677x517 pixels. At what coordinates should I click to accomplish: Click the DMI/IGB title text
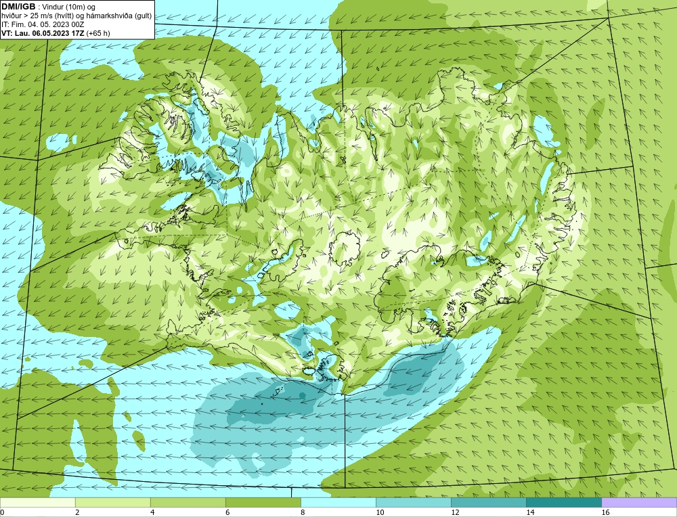point(18,7)
